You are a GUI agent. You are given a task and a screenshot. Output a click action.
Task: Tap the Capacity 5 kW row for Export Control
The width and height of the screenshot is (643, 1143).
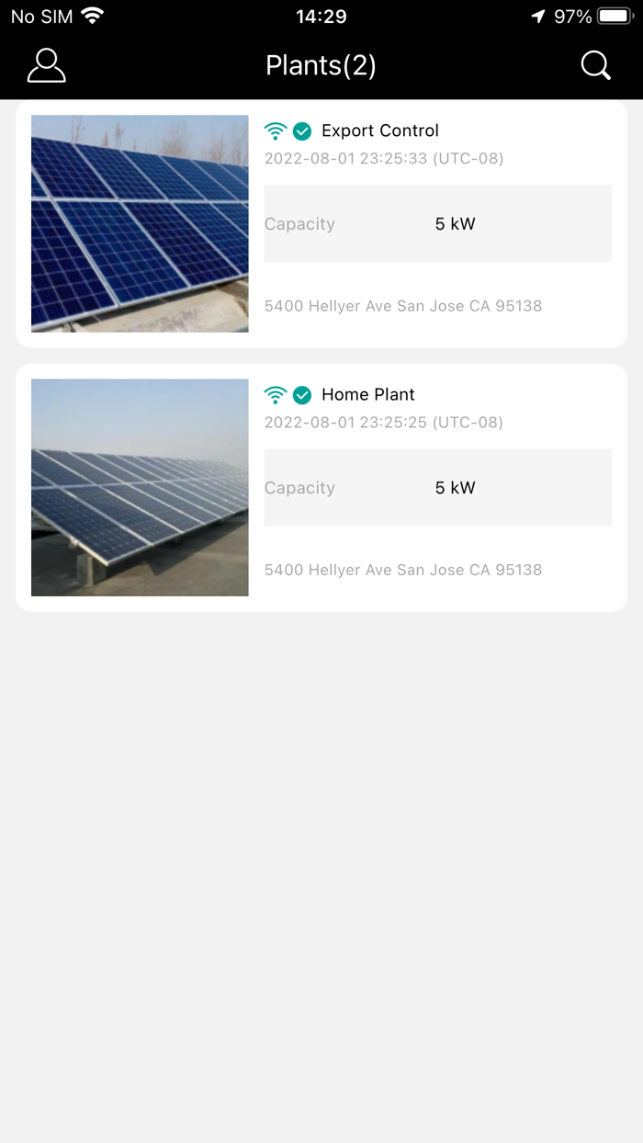click(x=437, y=223)
